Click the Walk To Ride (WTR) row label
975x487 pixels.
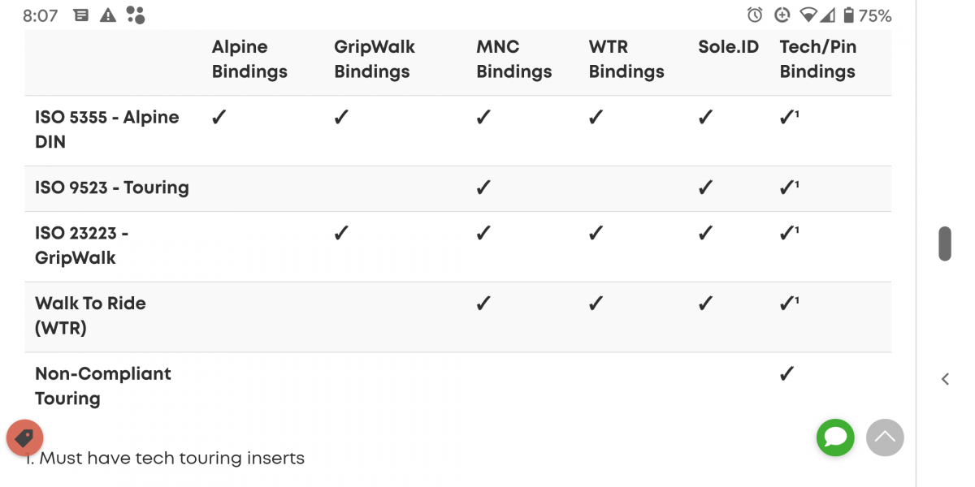click(x=90, y=316)
